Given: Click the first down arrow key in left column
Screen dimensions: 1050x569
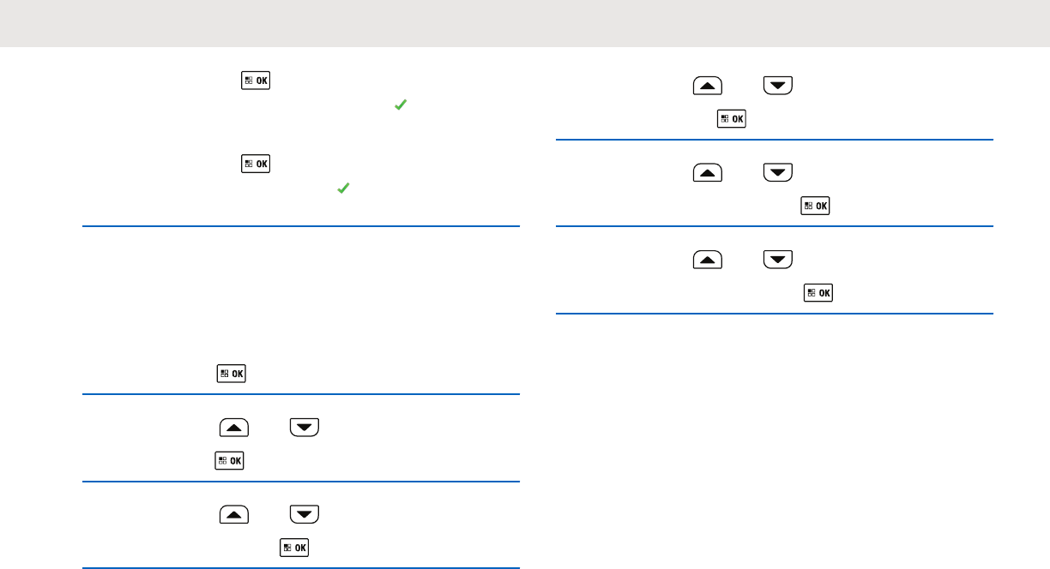Looking at the screenshot, I should click(x=304, y=427).
